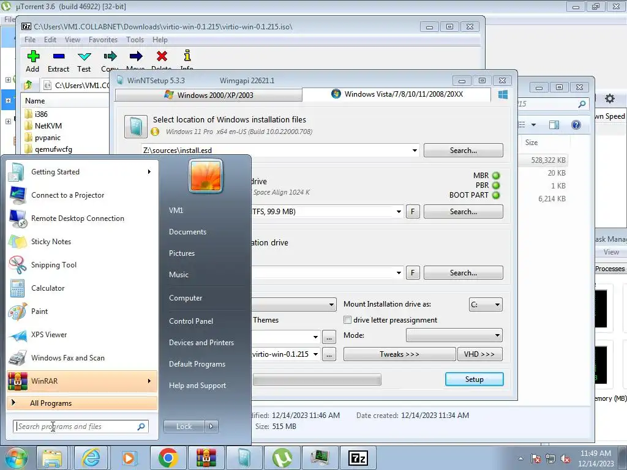Open Internet Explorer from taskbar
The height and width of the screenshot is (470, 627).
[91, 458]
